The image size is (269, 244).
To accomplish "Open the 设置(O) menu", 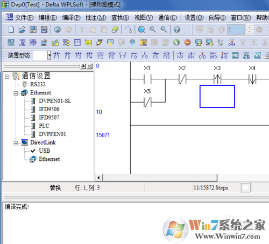I will [194, 18].
